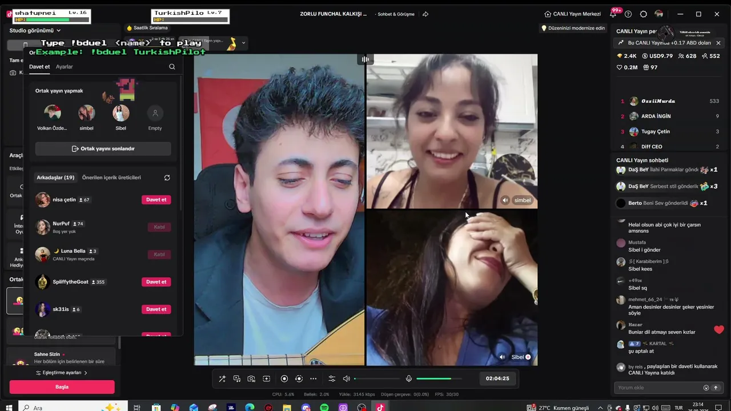
Task: Click Kabl button next to NurPuf
Action: [159, 227]
